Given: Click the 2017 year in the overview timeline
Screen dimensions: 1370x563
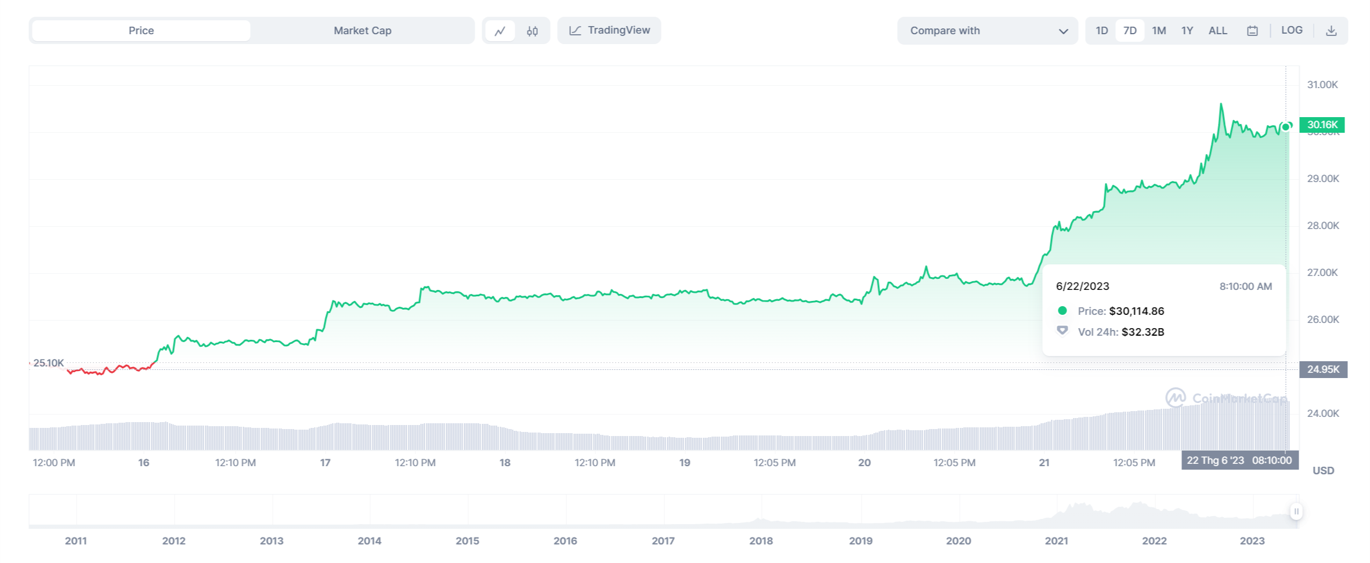Looking at the screenshot, I should [663, 541].
